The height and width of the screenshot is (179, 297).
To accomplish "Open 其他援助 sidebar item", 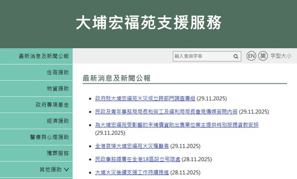I will (x=36, y=170).
